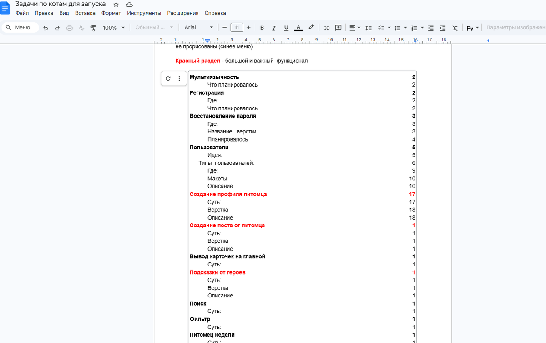Open the Вид menu
This screenshot has width=546, height=343.
(x=64, y=13)
